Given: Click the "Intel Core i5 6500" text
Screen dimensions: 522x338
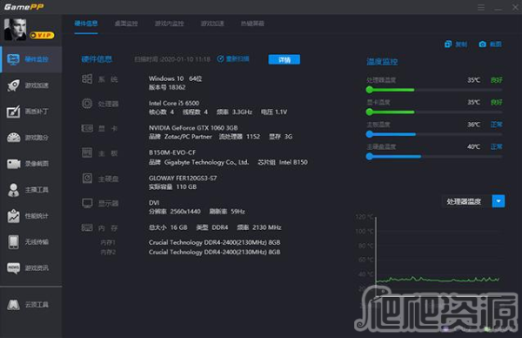Looking at the screenshot, I should pos(174,104).
